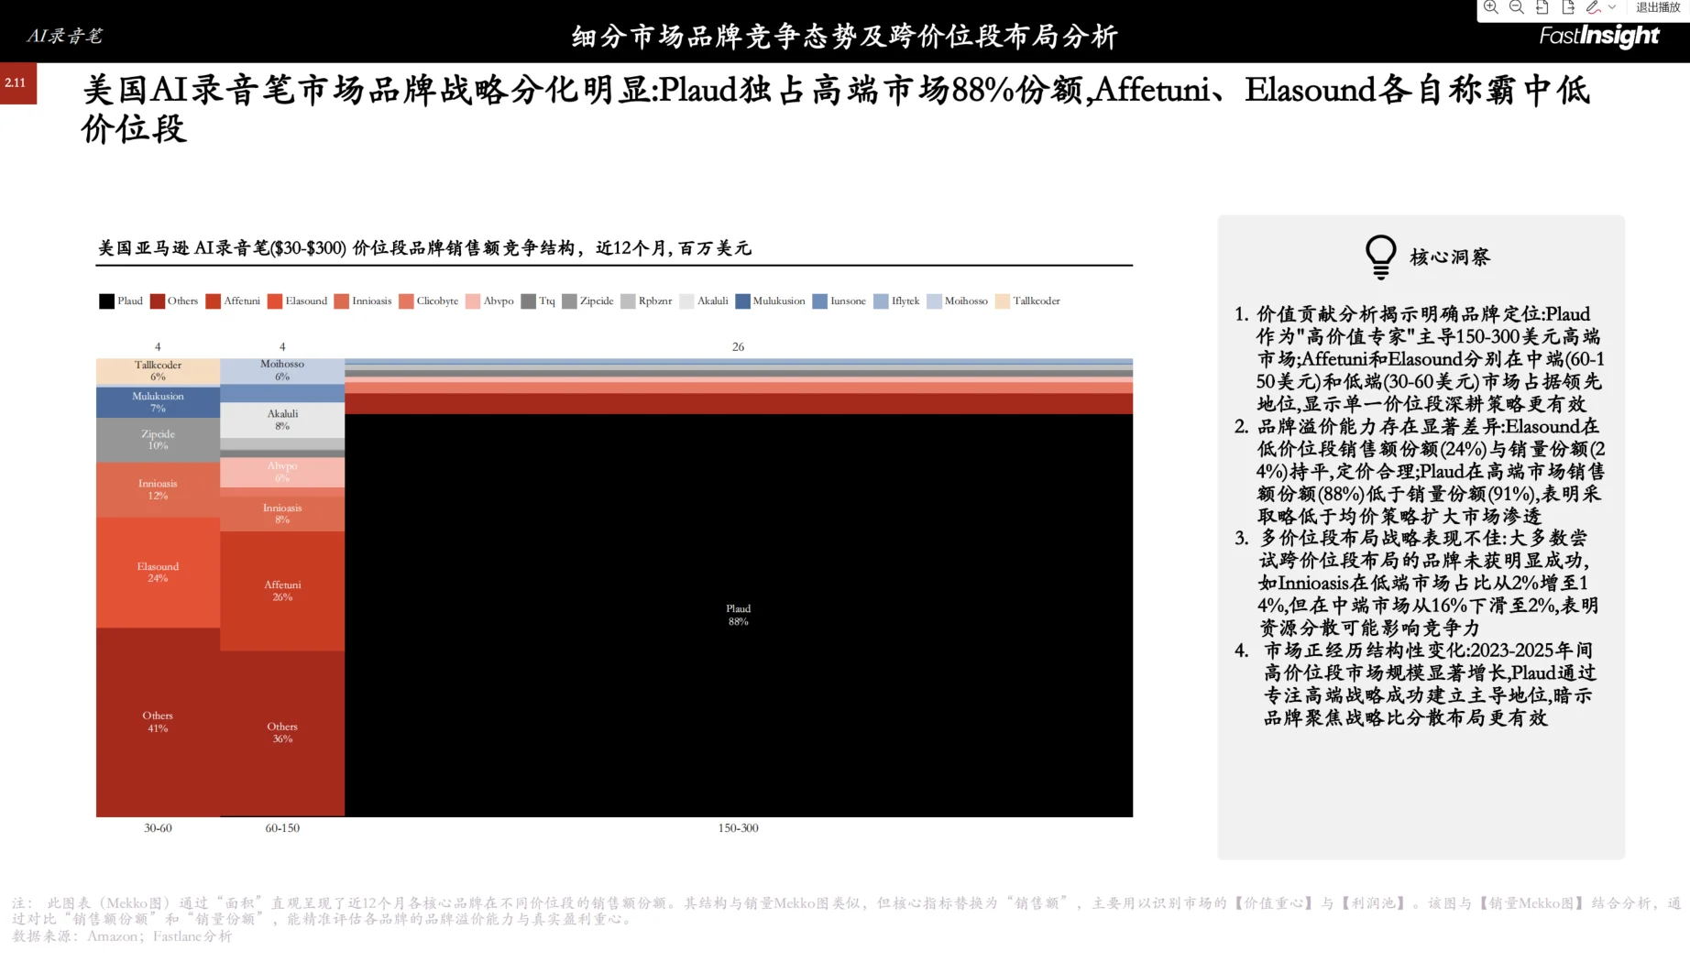This screenshot has height=962, width=1690.
Task: Click the Others legend color swatch
Action: point(158,301)
